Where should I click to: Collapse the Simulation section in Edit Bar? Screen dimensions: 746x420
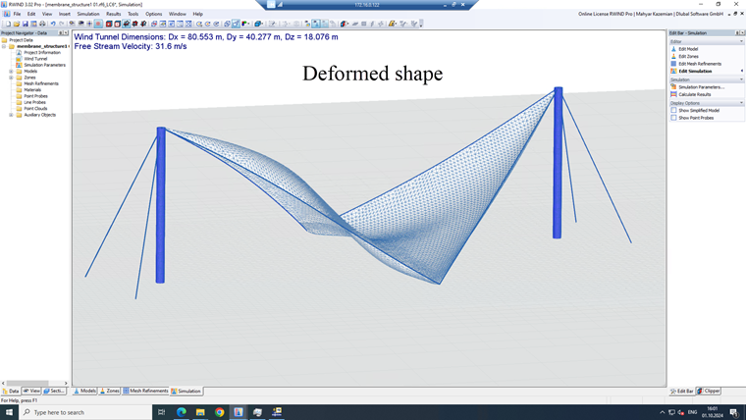(x=741, y=79)
